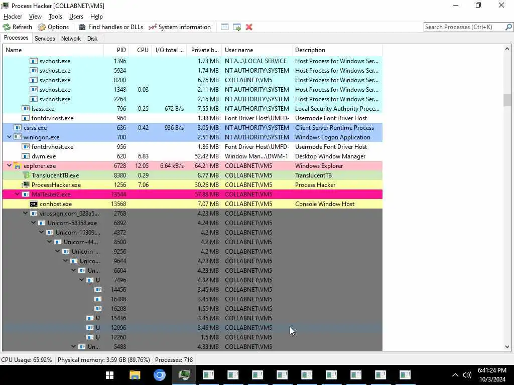
Task: Click the red X terminate-window icon
Action: 249,27
